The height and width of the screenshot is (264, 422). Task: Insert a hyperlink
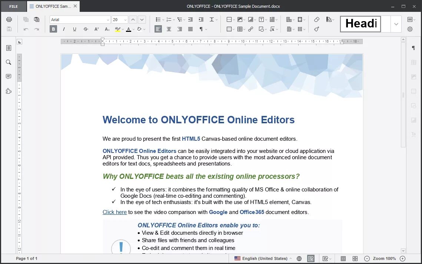(250, 29)
